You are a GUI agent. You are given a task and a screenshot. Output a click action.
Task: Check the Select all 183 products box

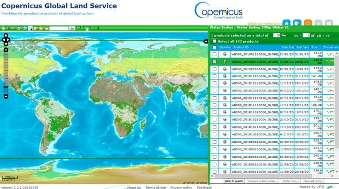tap(215, 41)
